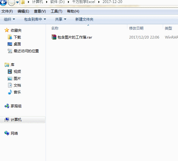Screen dimensions: 178x161
Task: Click the 家庭组 homegroup icon
Action: tap(7, 106)
